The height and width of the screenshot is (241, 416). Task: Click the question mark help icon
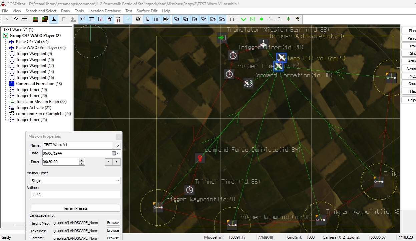(298, 19)
